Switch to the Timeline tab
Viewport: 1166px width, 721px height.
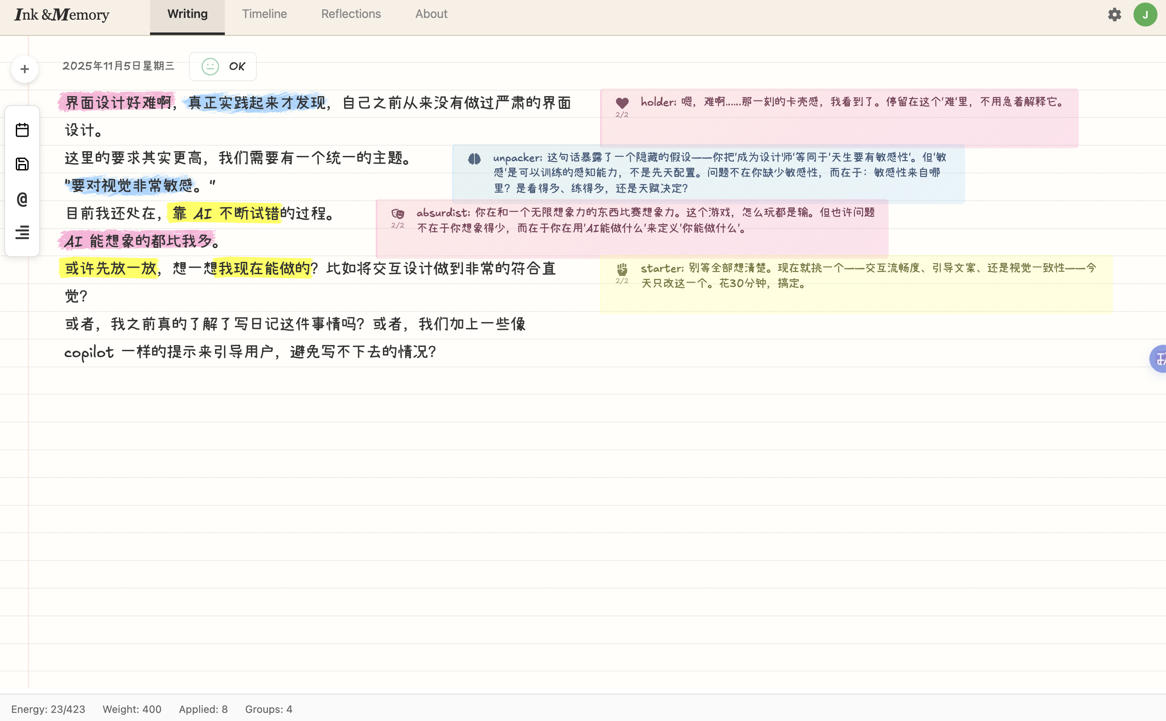tap(264, 14)
